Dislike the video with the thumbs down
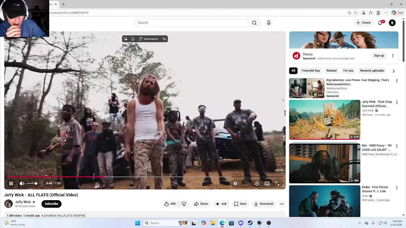This screenshot has height=228, width=406. [x=184, y=204]
